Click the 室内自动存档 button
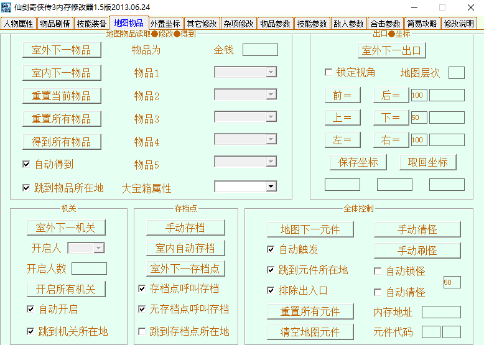 185,248
